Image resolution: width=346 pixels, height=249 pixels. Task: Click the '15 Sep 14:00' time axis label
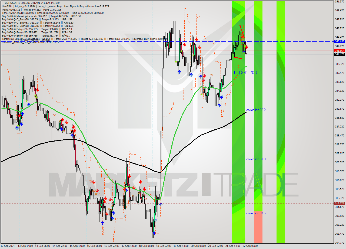pos(77,246)
